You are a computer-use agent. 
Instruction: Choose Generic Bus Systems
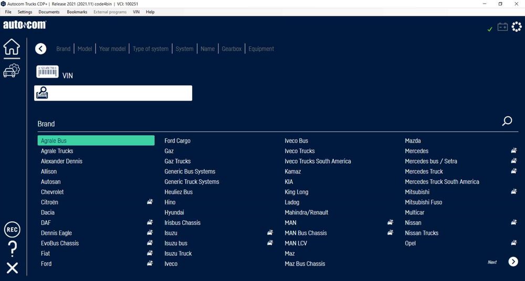(190, 171)
